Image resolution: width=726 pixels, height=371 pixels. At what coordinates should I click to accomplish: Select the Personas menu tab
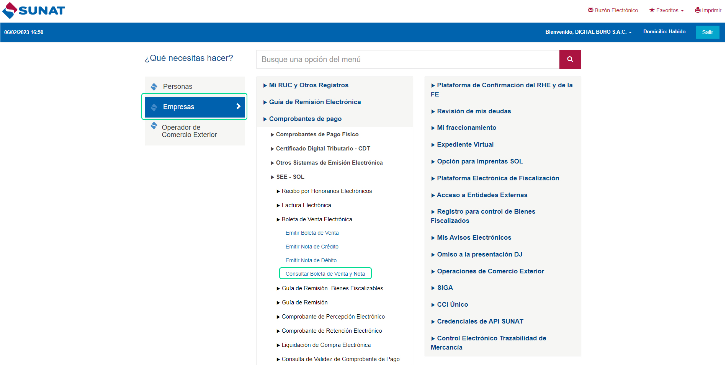pos(177,87)
